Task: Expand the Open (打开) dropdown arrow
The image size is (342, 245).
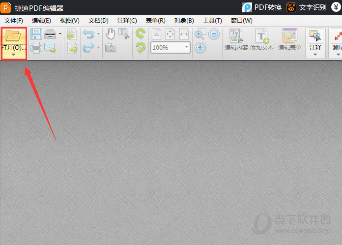Action: tap(14, 55)
